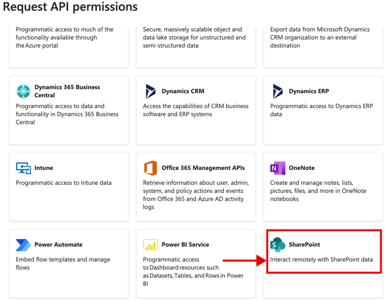Click 'Programmatic access to Intune data' text
Viewport: 389px width, 302px height.
pos(63,183)
